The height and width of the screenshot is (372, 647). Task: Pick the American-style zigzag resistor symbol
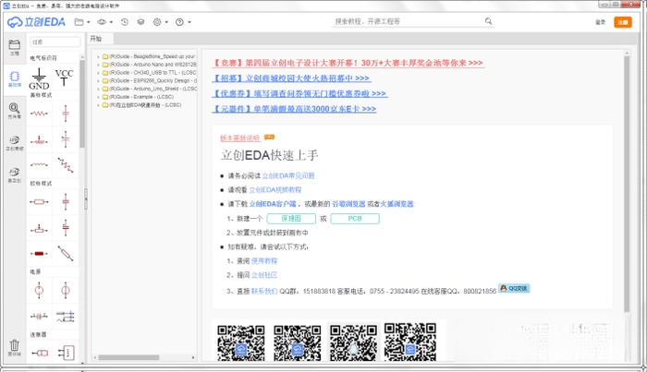[39, 114]
